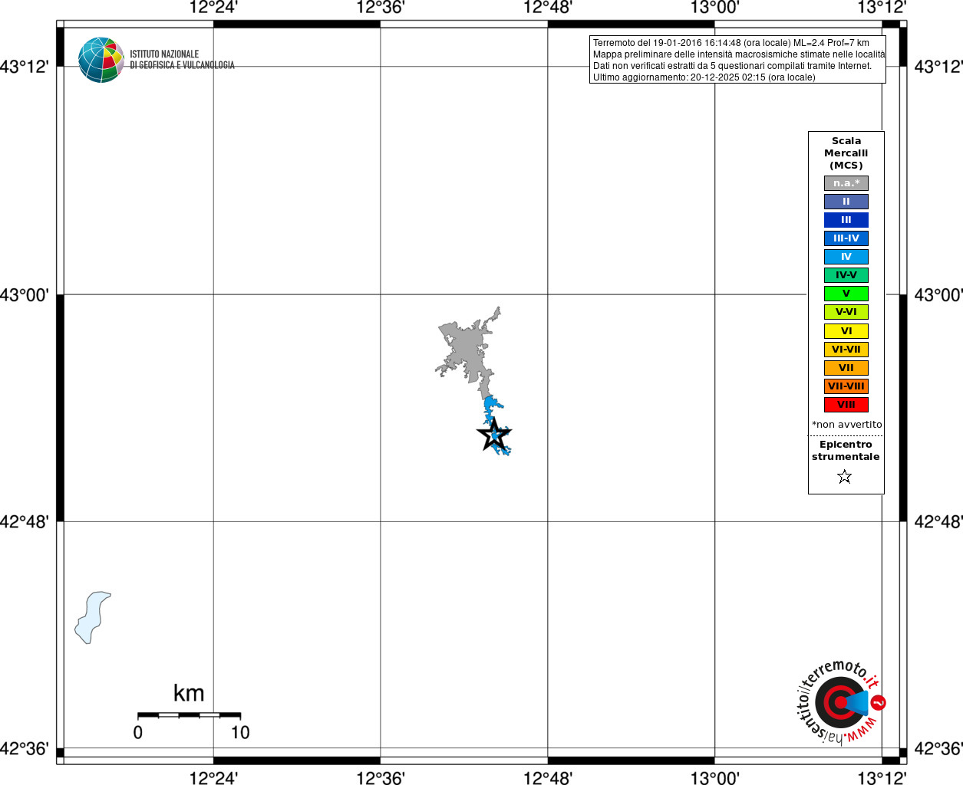Select the II intensity swatch

click(x=846, y=202)
